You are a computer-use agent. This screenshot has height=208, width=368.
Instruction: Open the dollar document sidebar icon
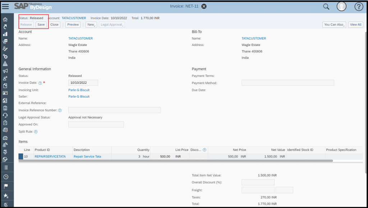[x=5, y=85]
